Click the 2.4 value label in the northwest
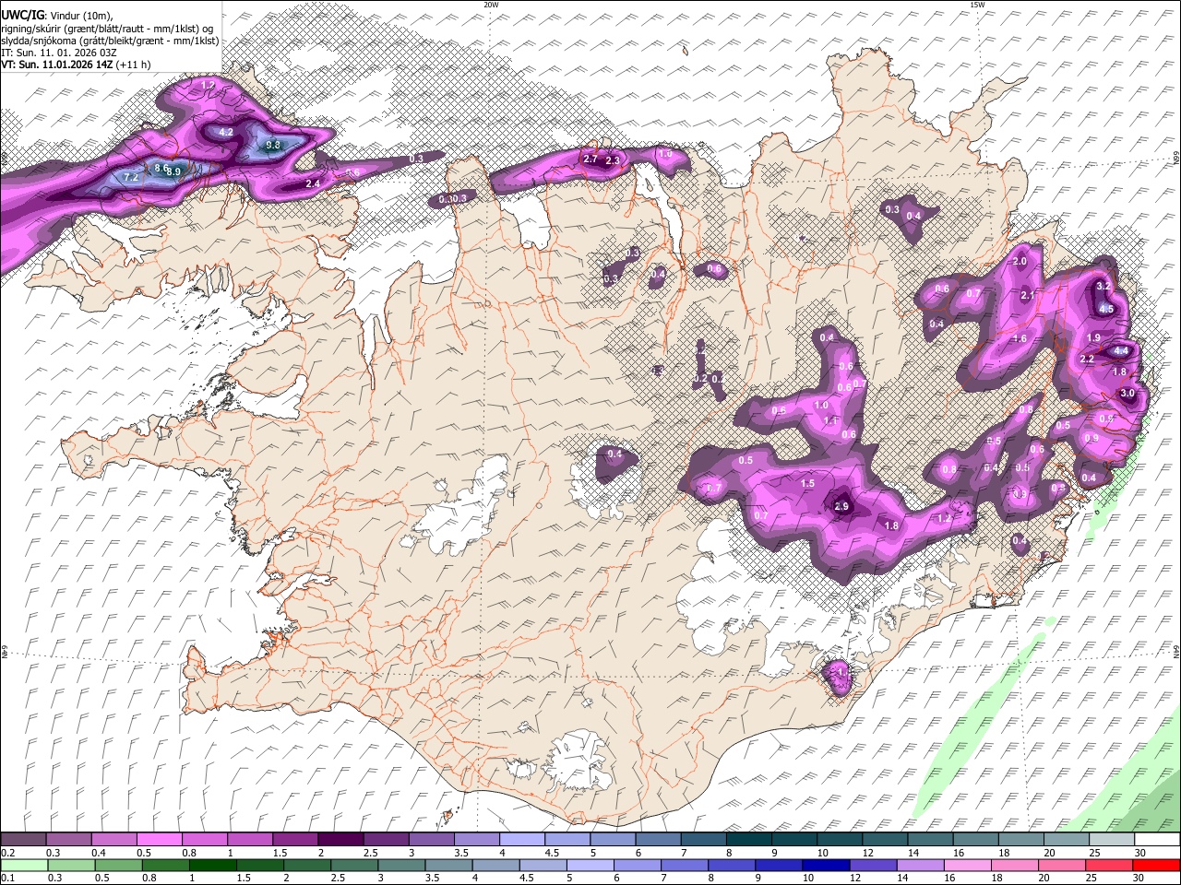The width and height of the screenshot is (1181, 885). coord(313,184)
